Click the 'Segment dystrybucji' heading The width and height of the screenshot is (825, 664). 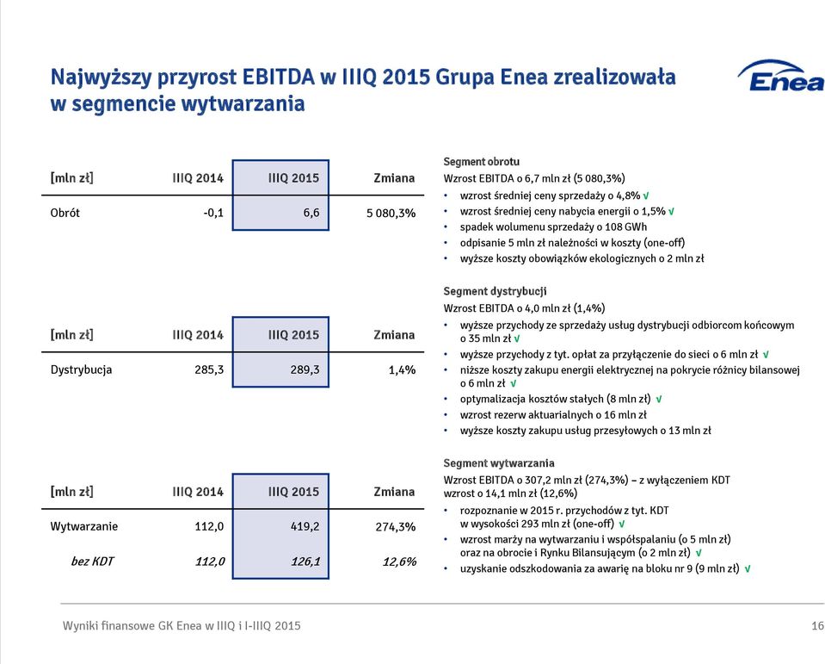pos(495,291)
